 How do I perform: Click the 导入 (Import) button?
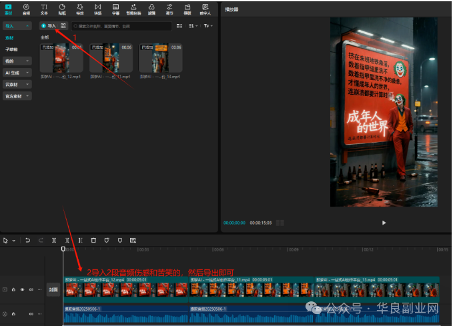pyautogui.click(x=48, y=25)
